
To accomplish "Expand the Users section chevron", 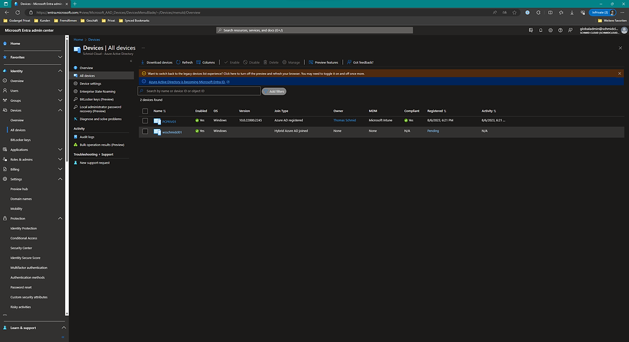I will (x=60, y=90).
